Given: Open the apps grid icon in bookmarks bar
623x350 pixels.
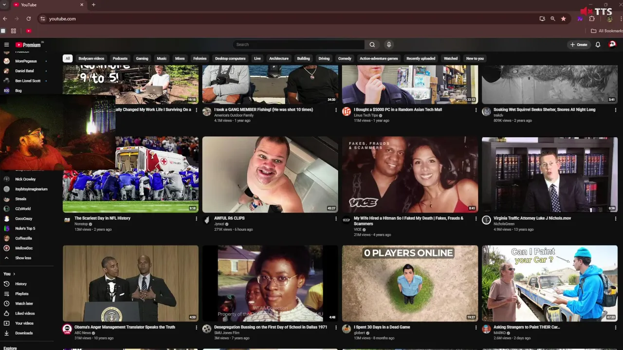Looking at the screenshot, I should (14, 31).
